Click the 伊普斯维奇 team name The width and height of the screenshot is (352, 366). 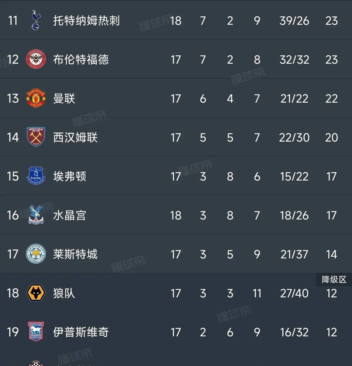(x=81, y=332)
